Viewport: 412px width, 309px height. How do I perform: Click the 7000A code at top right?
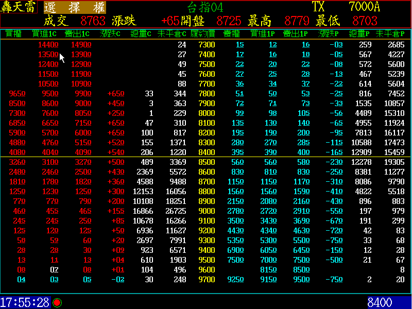click(x=364, y=7)
